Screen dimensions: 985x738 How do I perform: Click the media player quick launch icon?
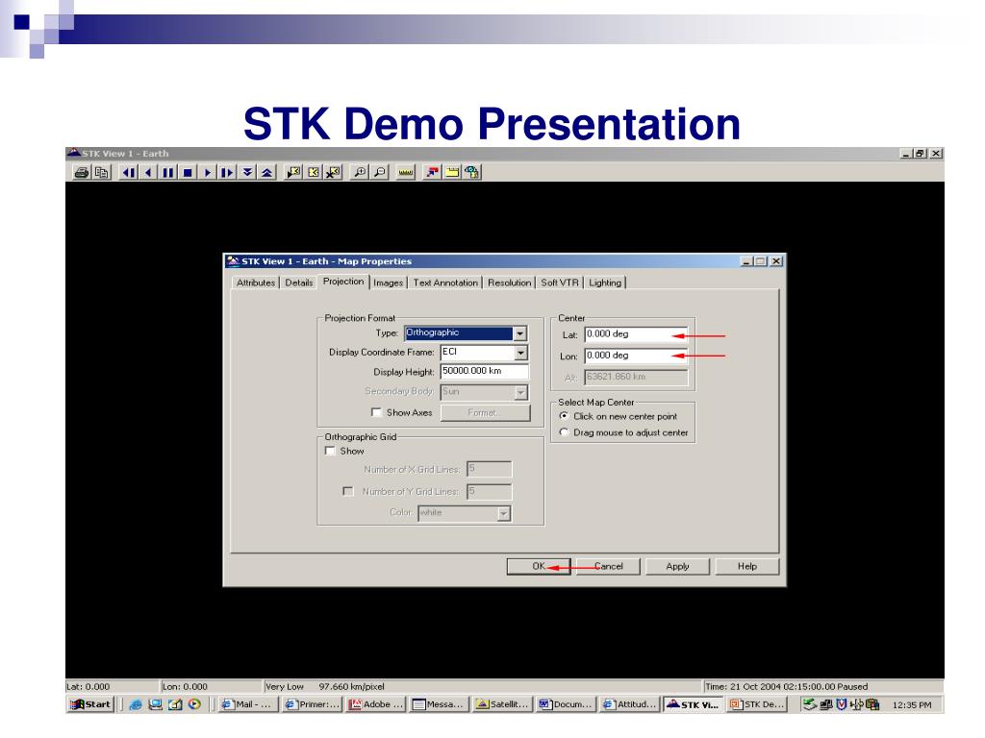[194, 704]
